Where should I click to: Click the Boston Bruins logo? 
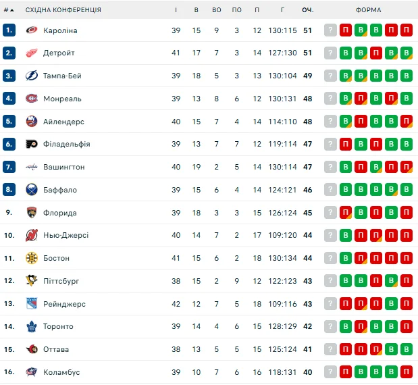(x=32, y=258)
